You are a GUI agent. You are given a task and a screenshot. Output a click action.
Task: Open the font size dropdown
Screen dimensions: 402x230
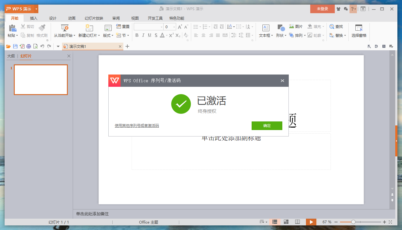[174, 27]
